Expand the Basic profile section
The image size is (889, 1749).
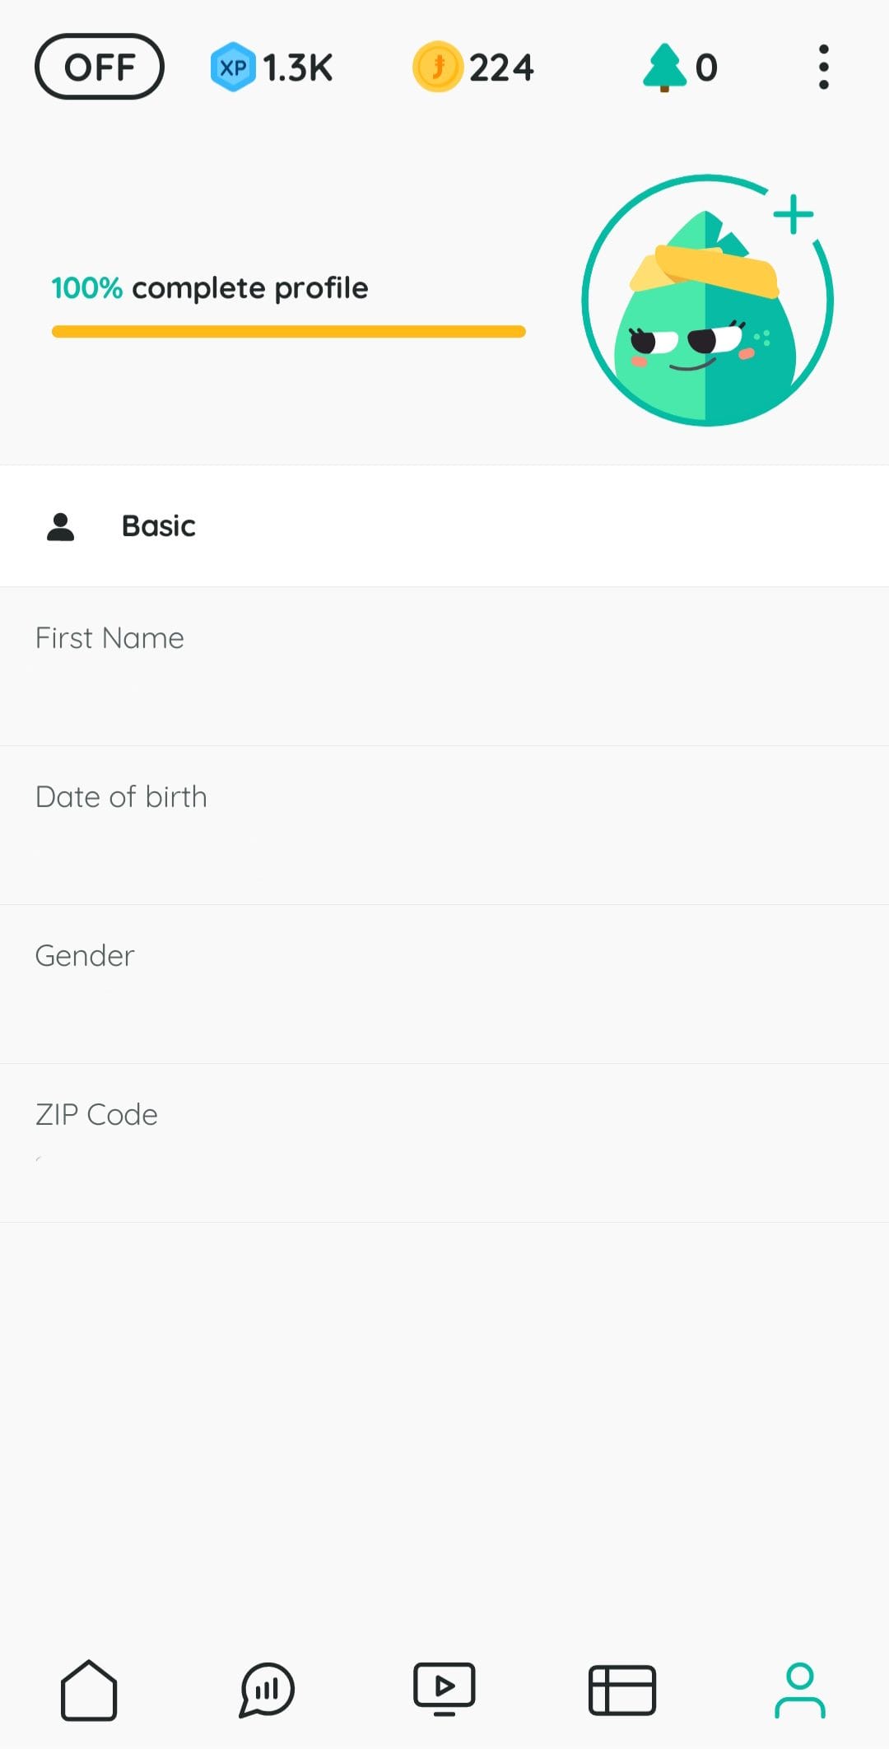pos(444,526)
